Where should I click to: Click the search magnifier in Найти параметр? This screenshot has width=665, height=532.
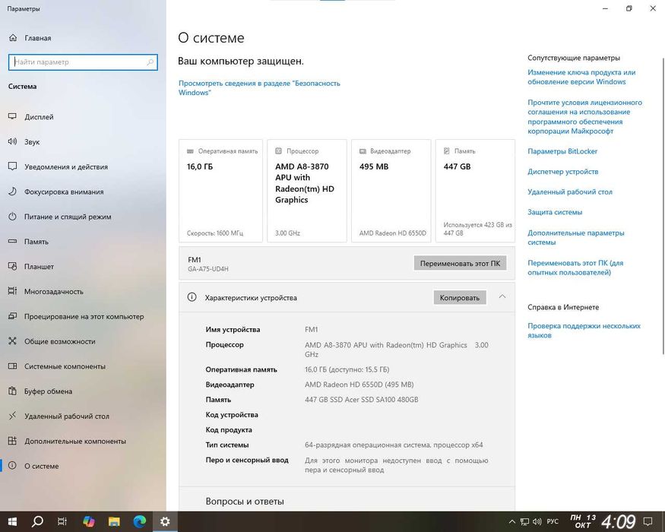(x=150, y=62)
